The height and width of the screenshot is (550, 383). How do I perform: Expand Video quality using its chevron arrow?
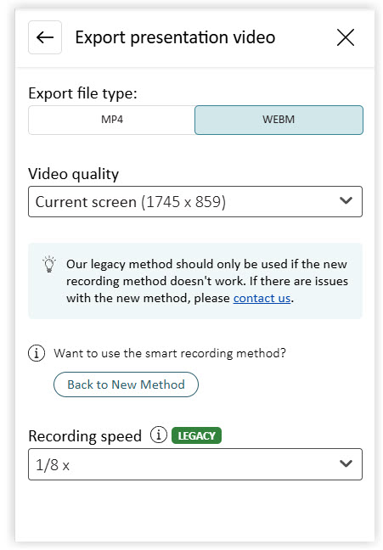(x=346, y=200)
